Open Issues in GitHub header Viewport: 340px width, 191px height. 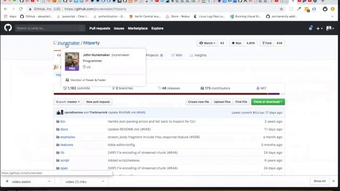(119, 28)
